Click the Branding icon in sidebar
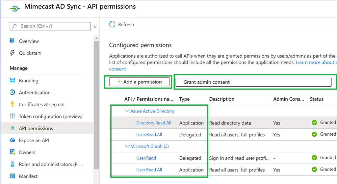The height and width of the screenshot is (184, 337). coord(13,80)
